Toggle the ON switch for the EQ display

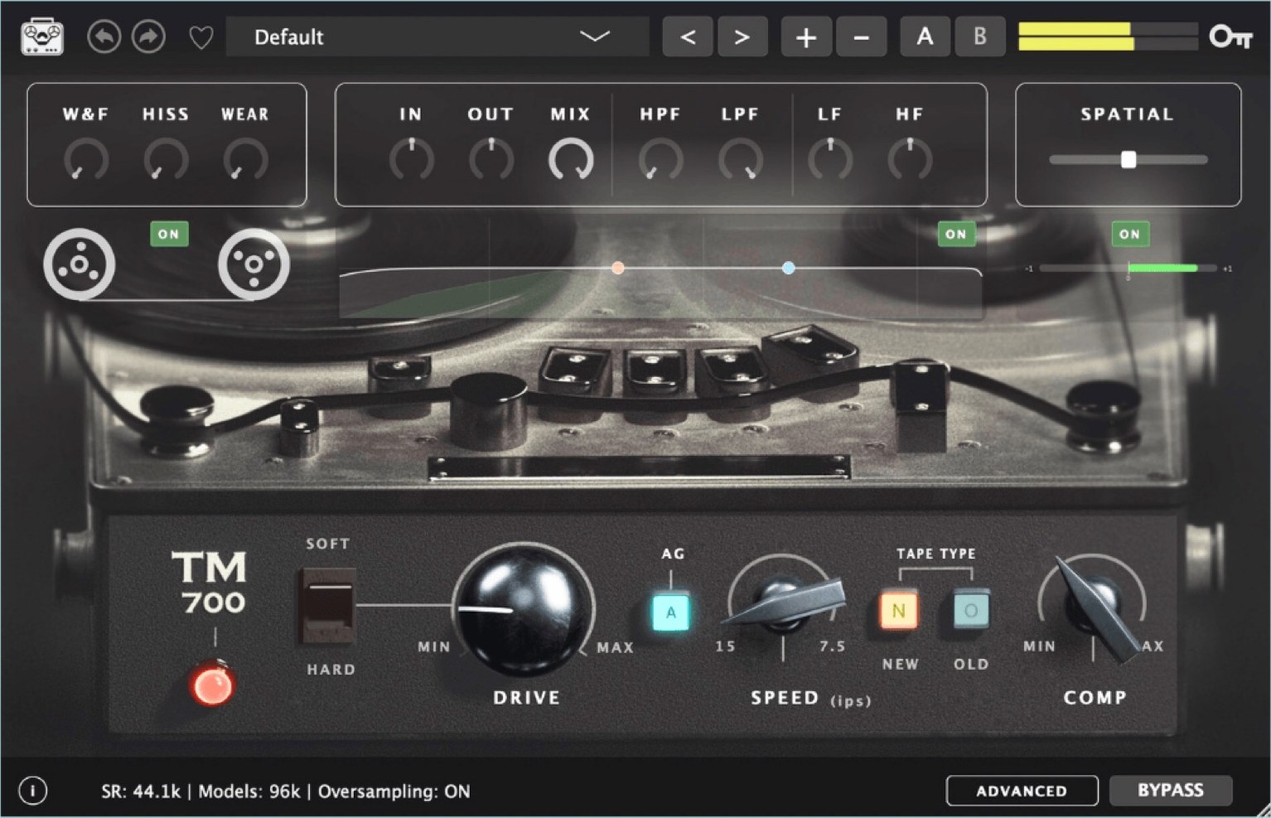coord(956,235)
